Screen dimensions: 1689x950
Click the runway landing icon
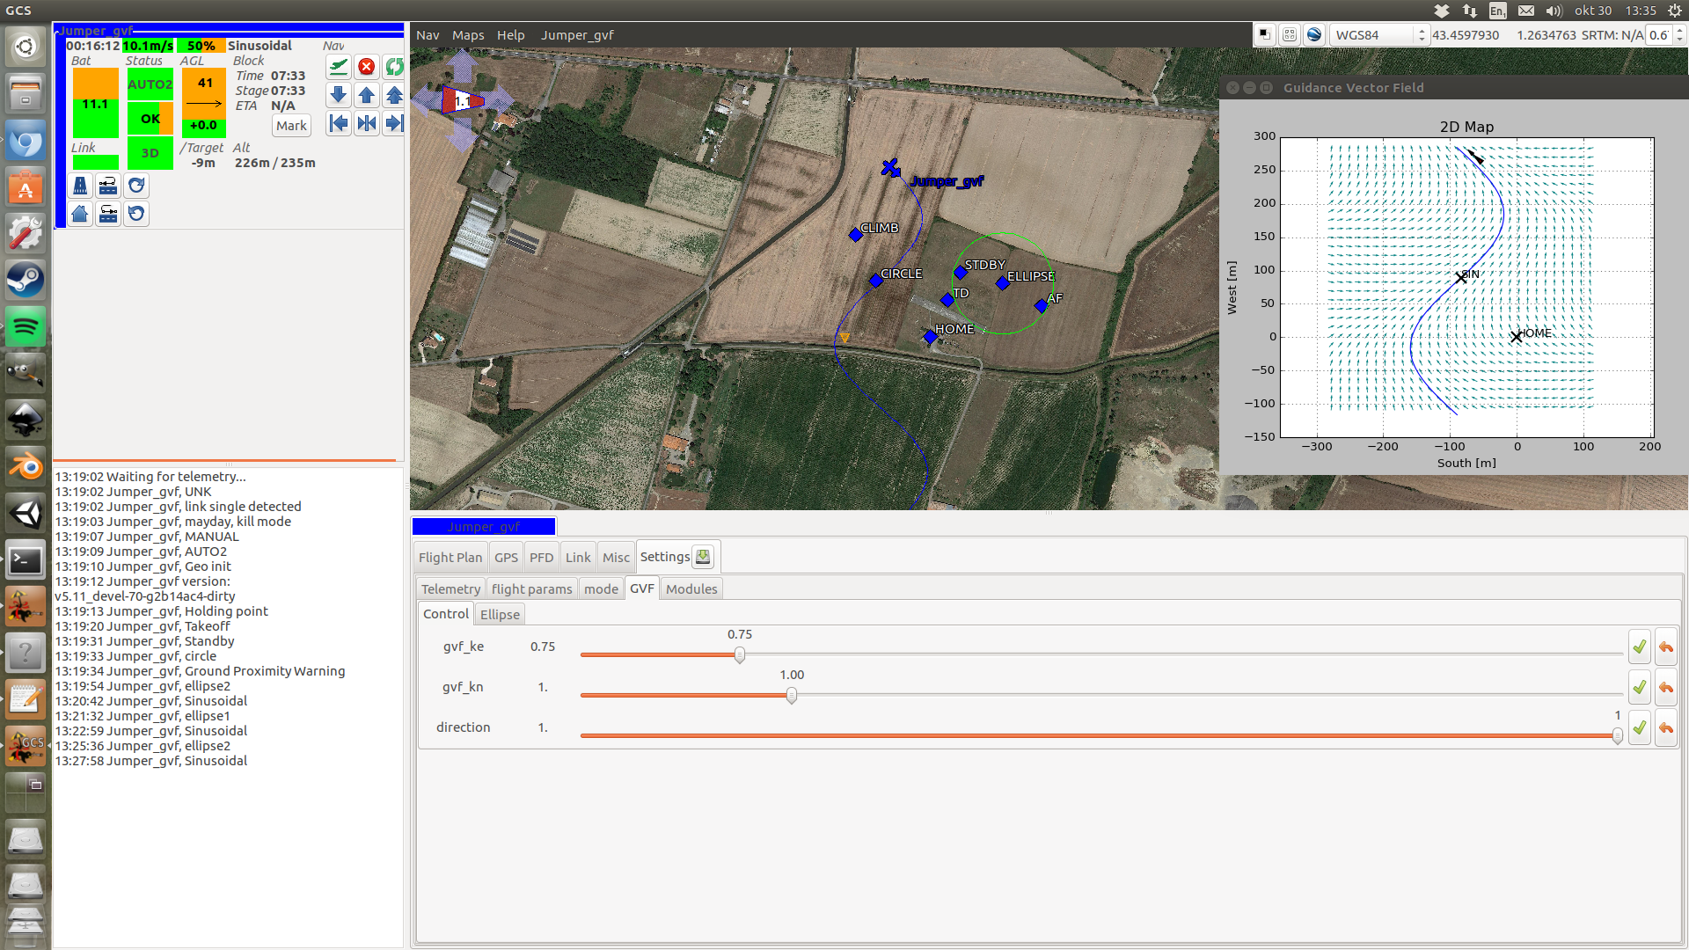click(x=80, y=186)
